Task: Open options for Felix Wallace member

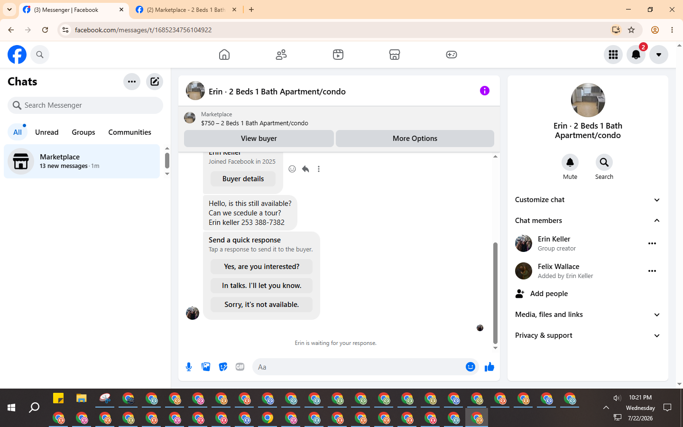Action: tap(652, 271)
